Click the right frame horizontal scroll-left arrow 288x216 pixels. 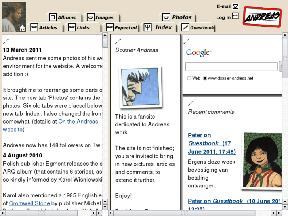[111, 213]
